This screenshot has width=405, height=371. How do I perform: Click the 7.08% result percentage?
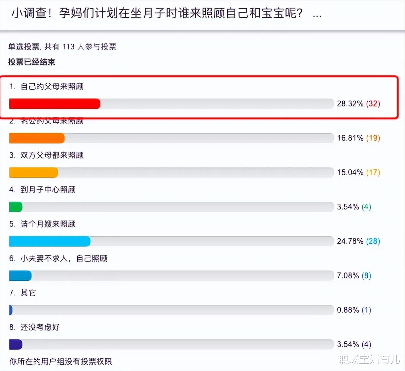point(348,276)
